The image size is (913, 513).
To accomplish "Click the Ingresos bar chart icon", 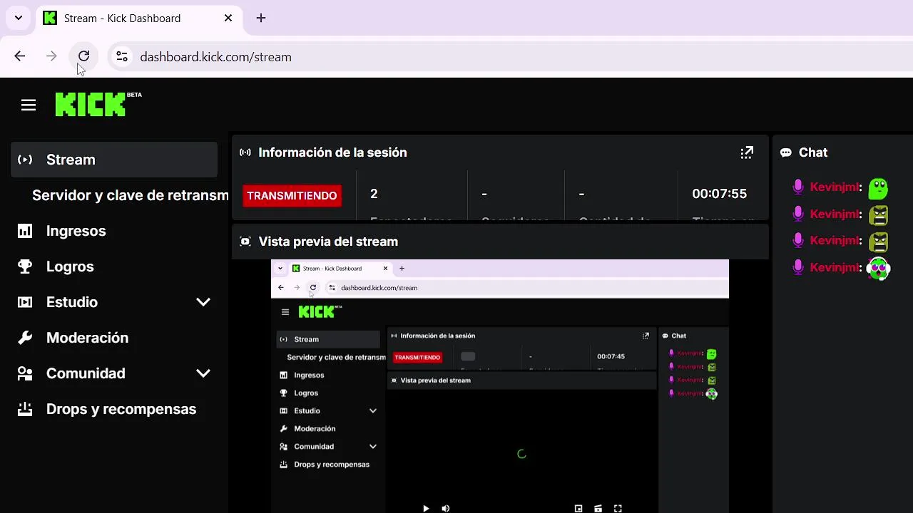I will (25, 231).
